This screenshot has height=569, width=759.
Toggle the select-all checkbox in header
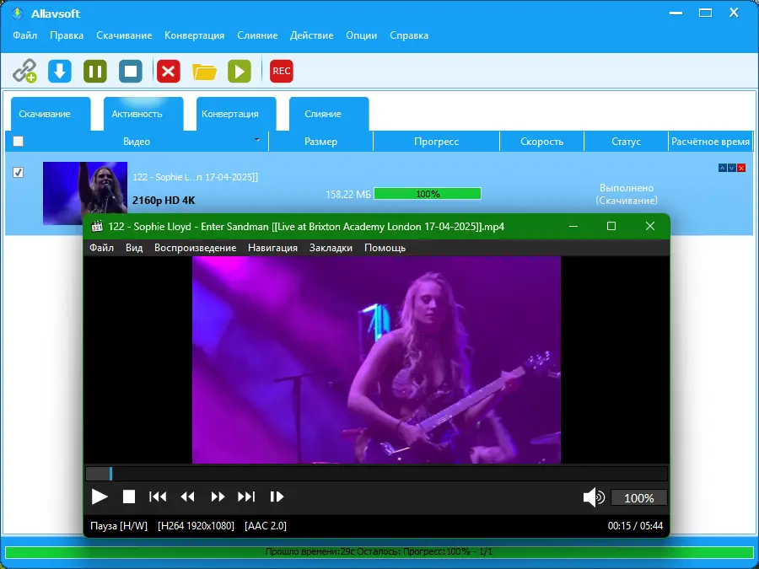tap(18, 142)
